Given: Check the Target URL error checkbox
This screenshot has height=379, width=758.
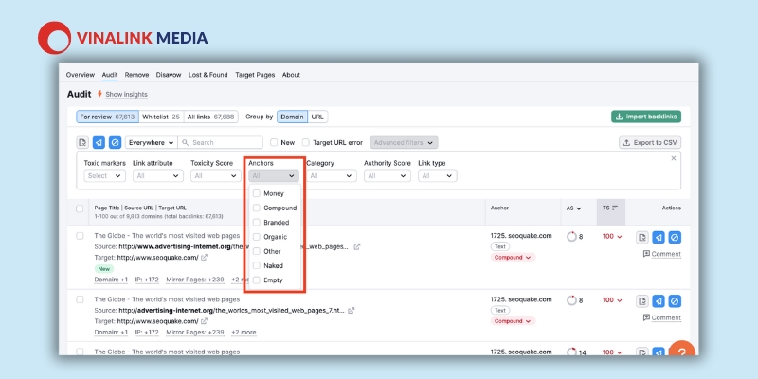Looking at the screenshot, I should tap(305, 143).
